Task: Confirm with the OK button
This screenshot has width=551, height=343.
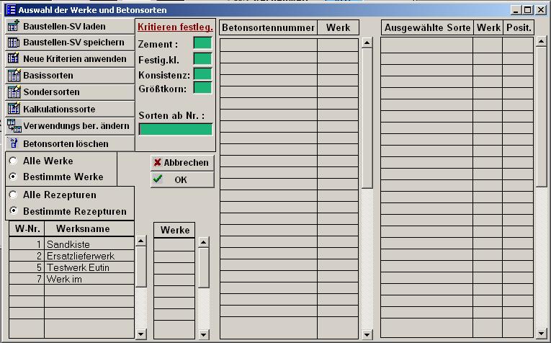Action: [x=182, y=179]
